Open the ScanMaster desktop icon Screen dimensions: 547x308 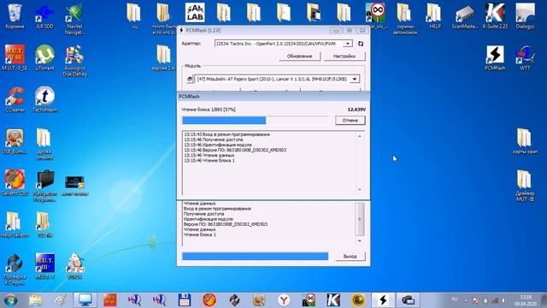465,16
